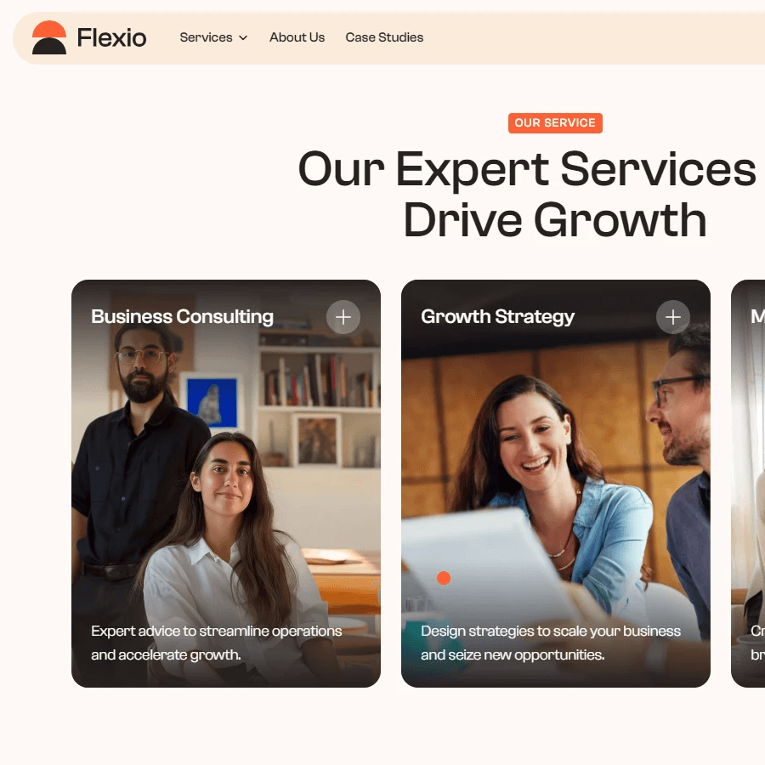
Task: Click the OUR SERVICE orange badge
Action: click(555, 123)
